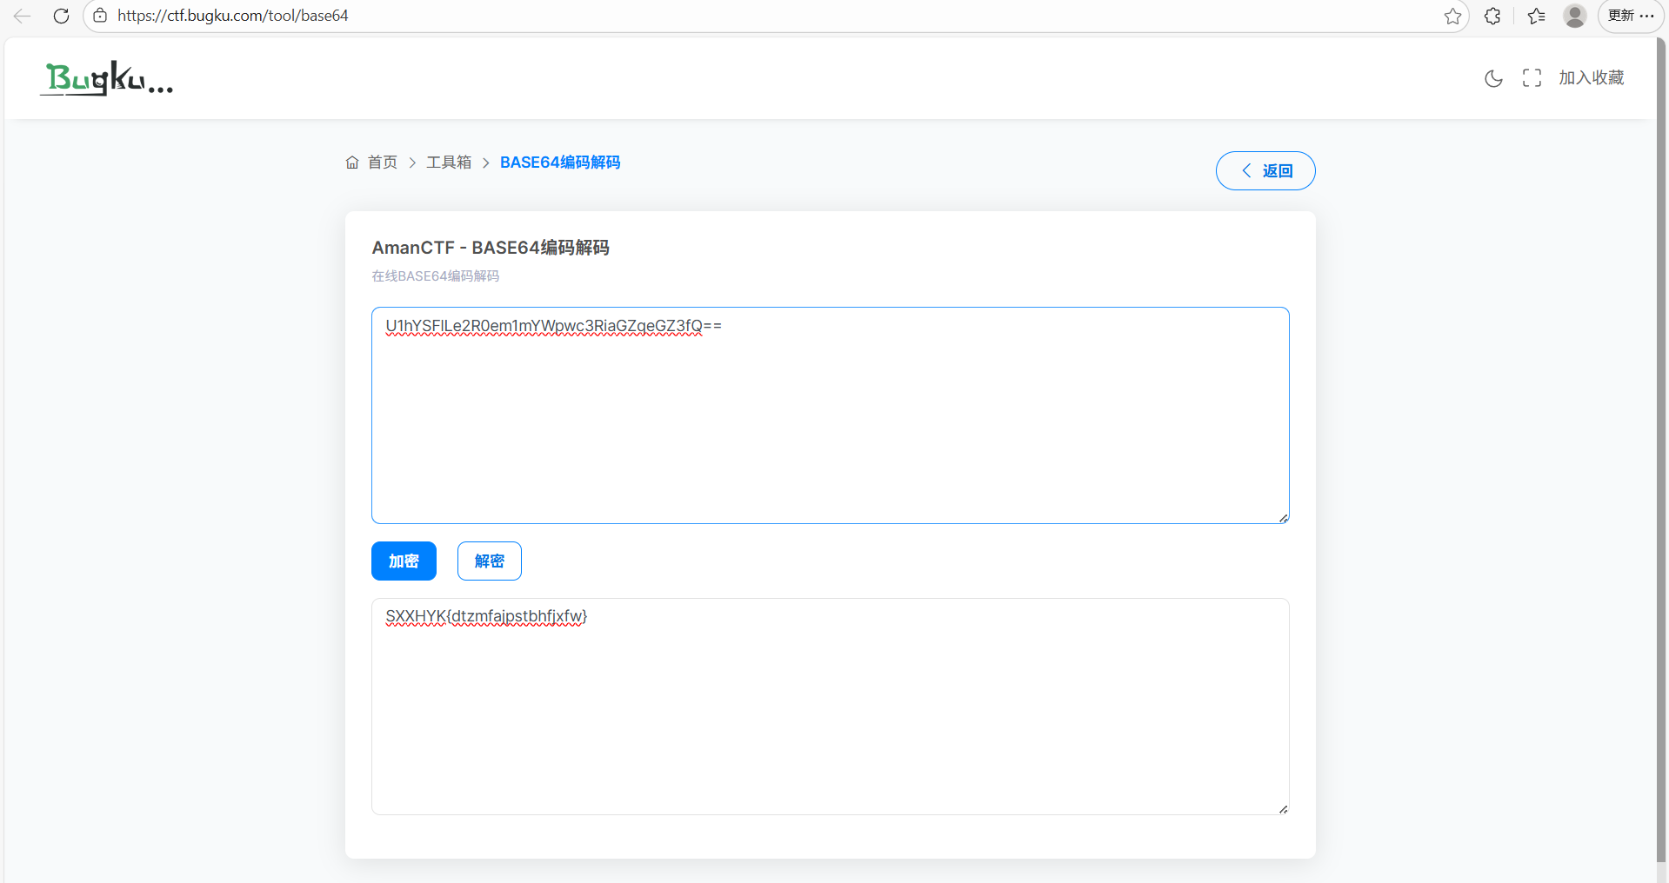This screenshot has width=1669, height=883.
Task: Click the encoded string U1hYSFlLe2R0em1m... text
Action: point(553,326)
